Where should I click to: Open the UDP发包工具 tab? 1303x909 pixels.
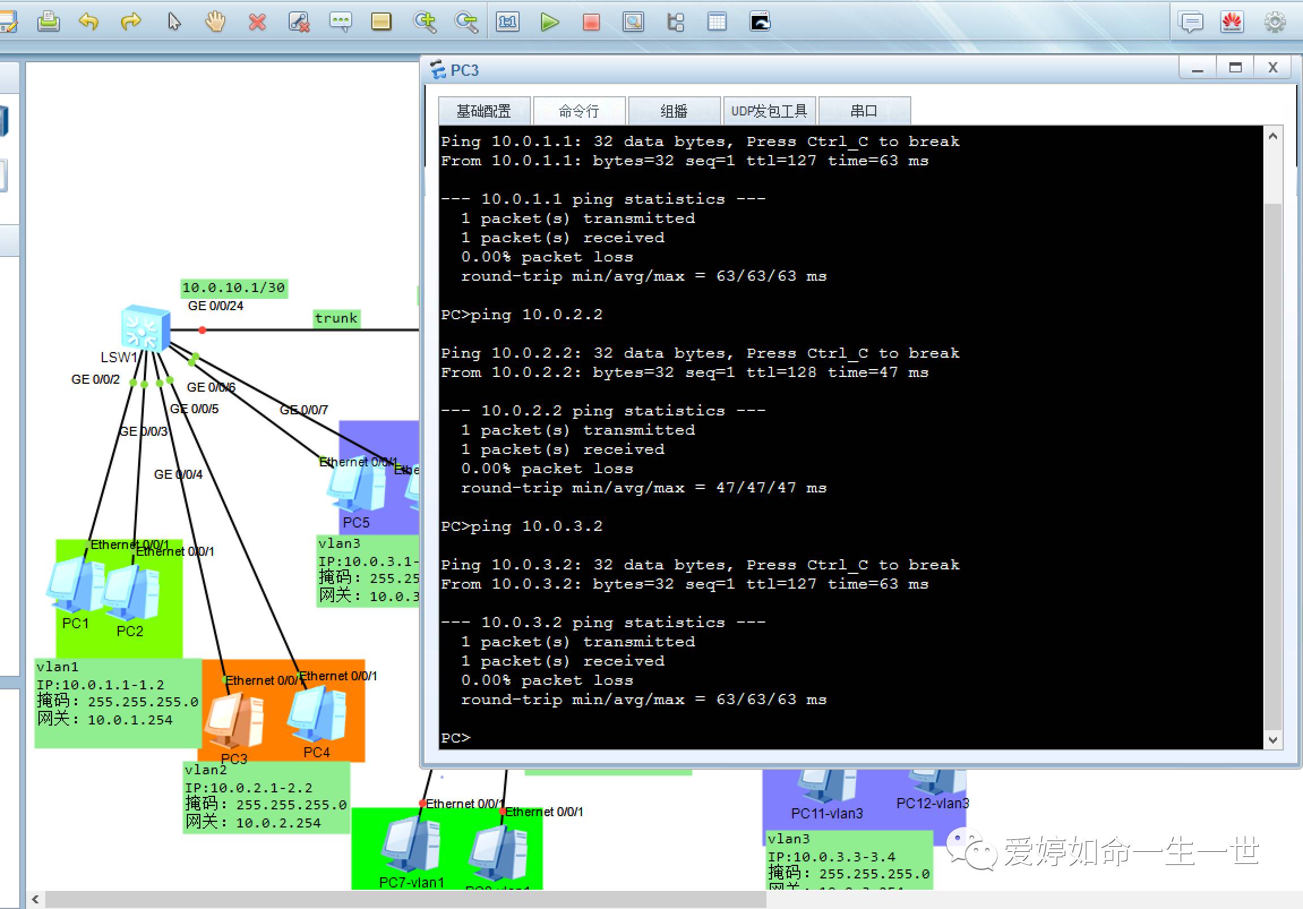pos(769,111)
